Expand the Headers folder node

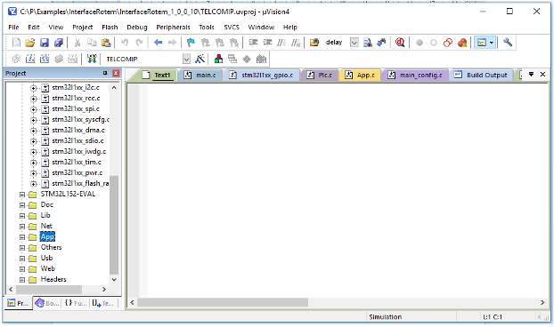point(22,280)
